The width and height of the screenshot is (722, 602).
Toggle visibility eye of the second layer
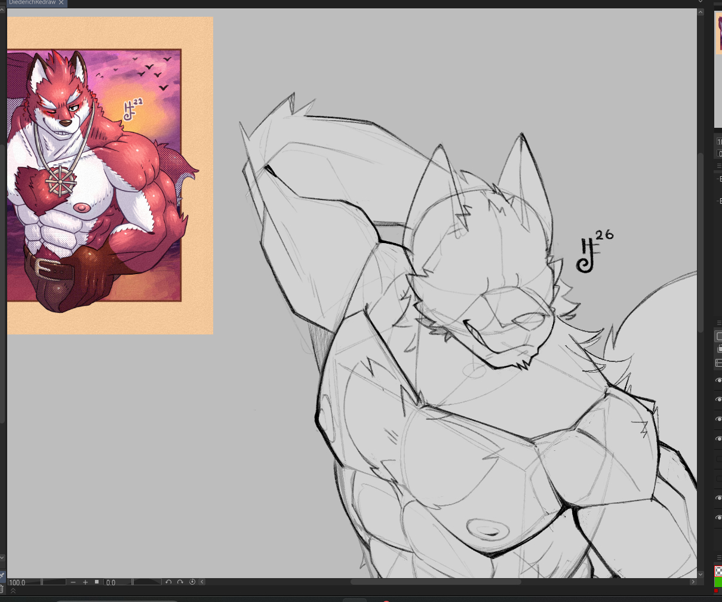click(x=718, y=400)
